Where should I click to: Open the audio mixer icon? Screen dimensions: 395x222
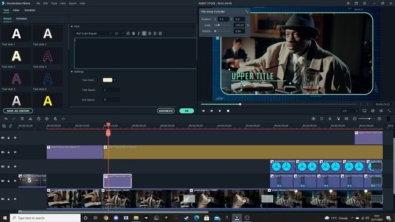click(338, 118)
